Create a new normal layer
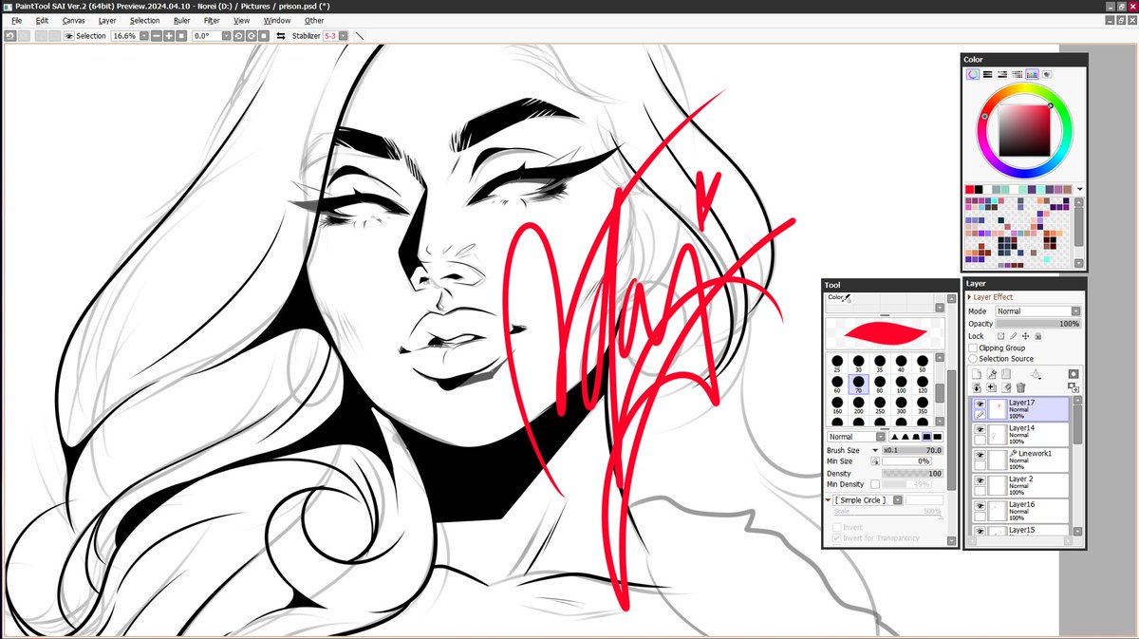Image resolution: width=1139 pixels, height=639 pixels. (977, 374)
